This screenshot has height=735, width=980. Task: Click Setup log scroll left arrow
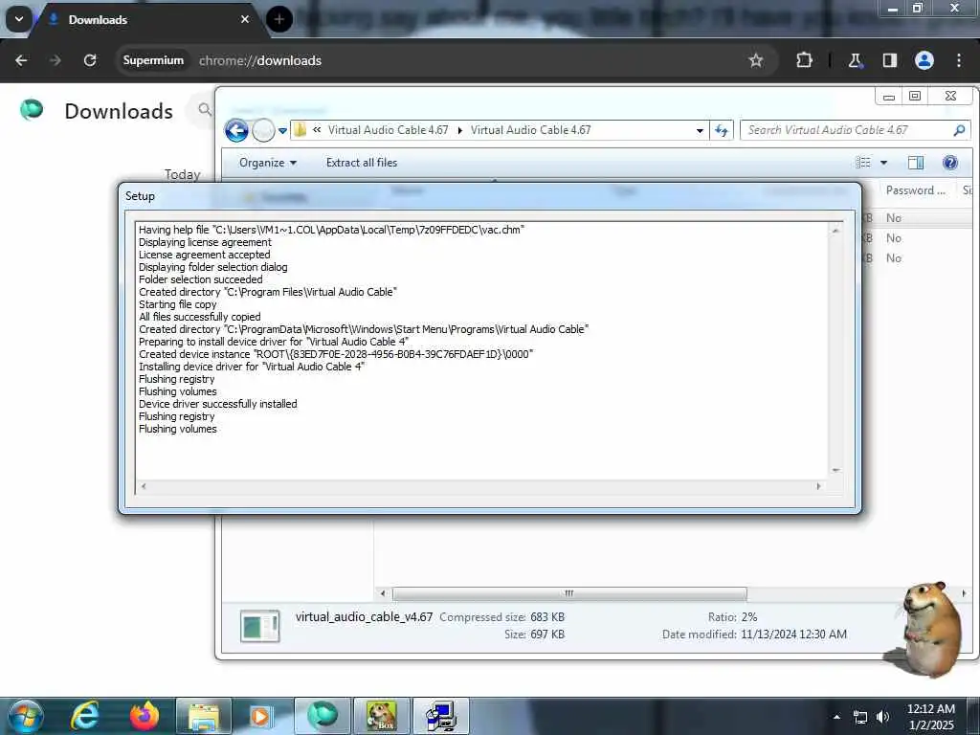(144, 485)
